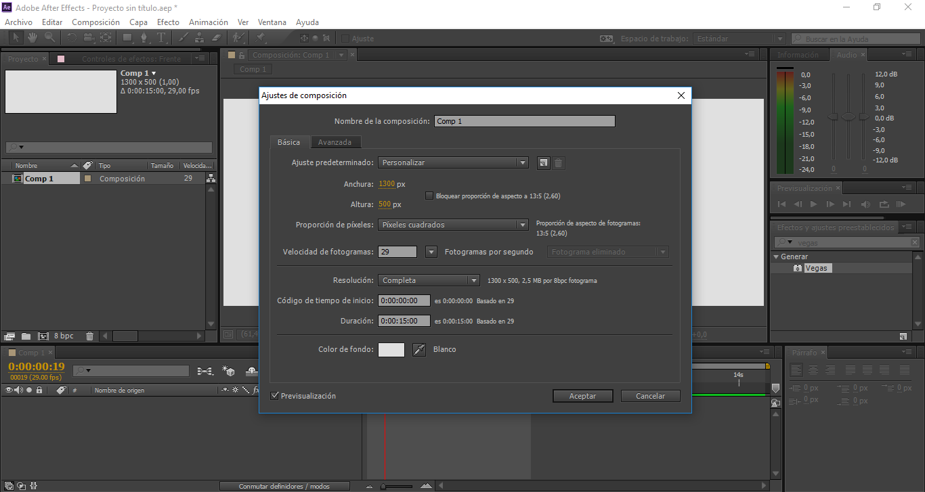Image resolution: width=925 pixels, height=492 pixels.
Task: Collapse the Generar effects category
Action: (776, 256)
